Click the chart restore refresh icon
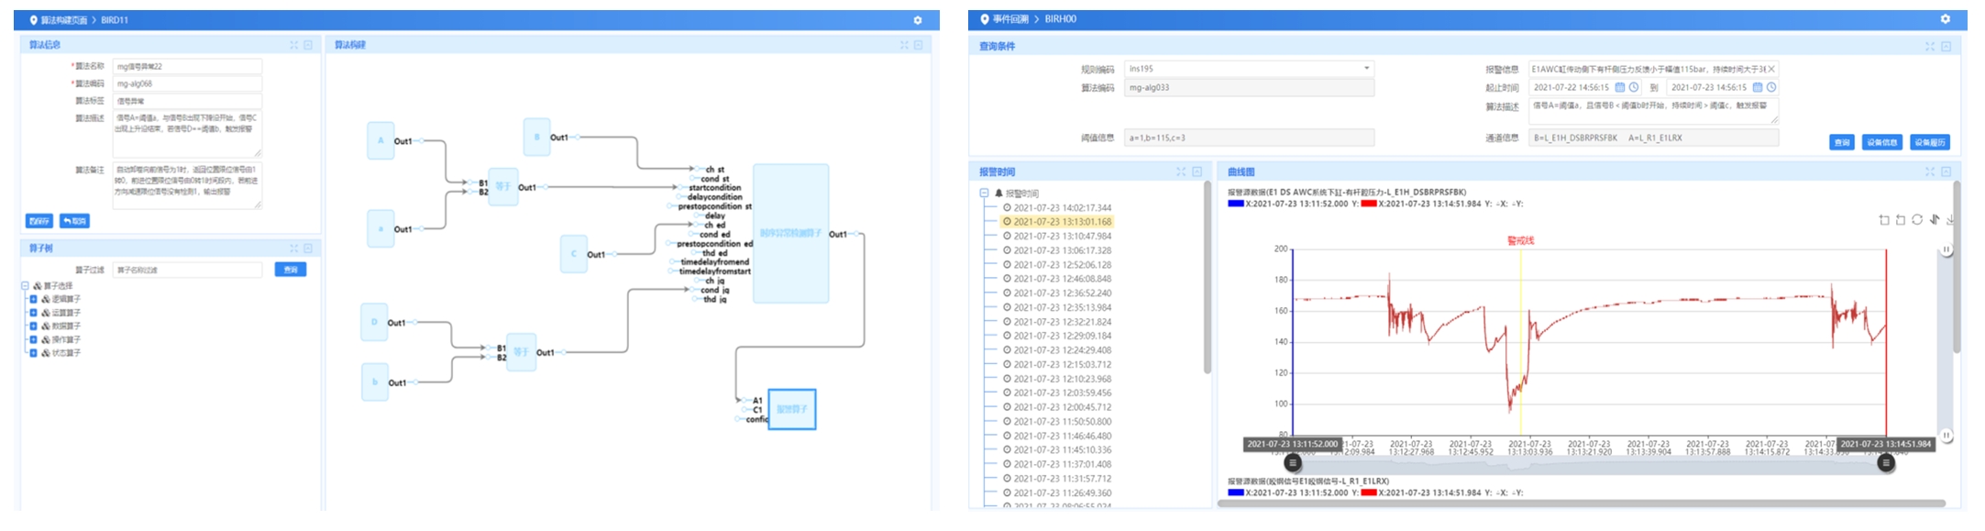Viewport: 1985px width, 531px height. [x=1917, y=220]
